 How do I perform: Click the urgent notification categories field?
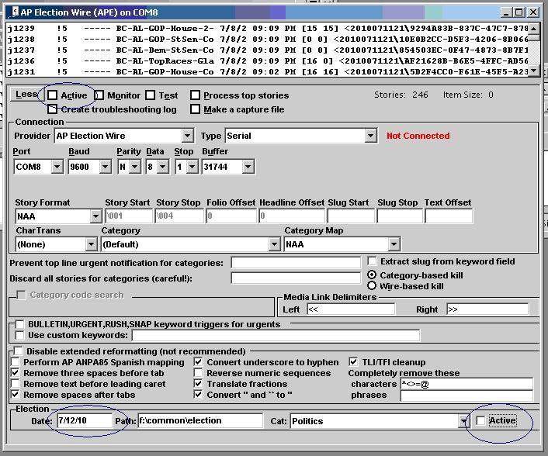click(x=296, y=262)
